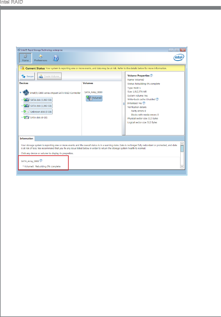Click the splitter handle beside Volume Properties
Screen dimensions: 221x317
coord(124,103)
